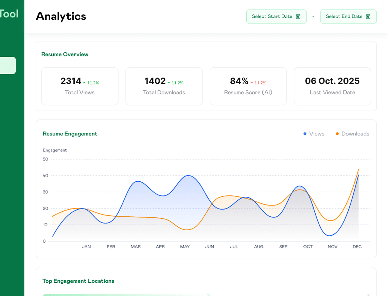Click the AUG axis label
This screenshot has height=296, width=388.
pyautogui.click(x=259, y=247)
